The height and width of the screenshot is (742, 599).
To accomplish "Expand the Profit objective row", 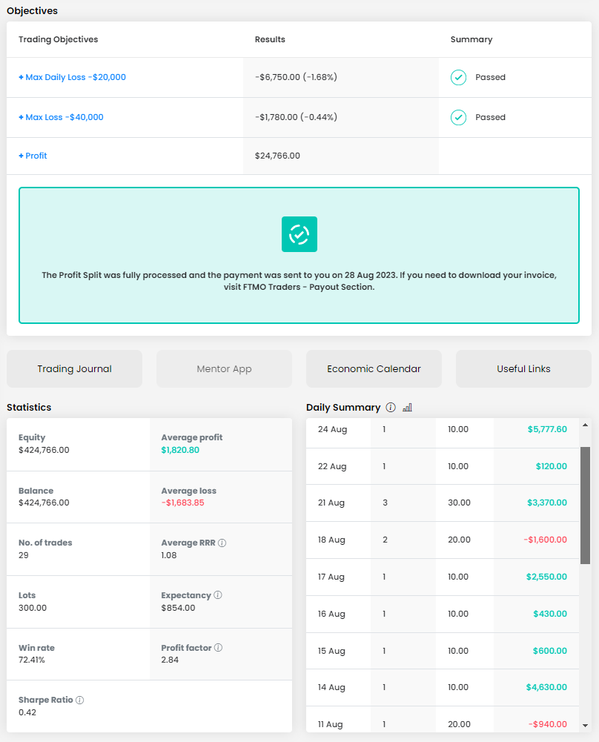I will tap(33, 156).
